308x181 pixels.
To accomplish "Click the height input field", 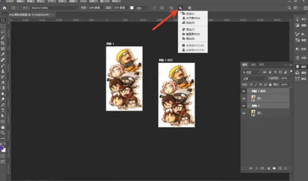I will (x=121, y=8).
